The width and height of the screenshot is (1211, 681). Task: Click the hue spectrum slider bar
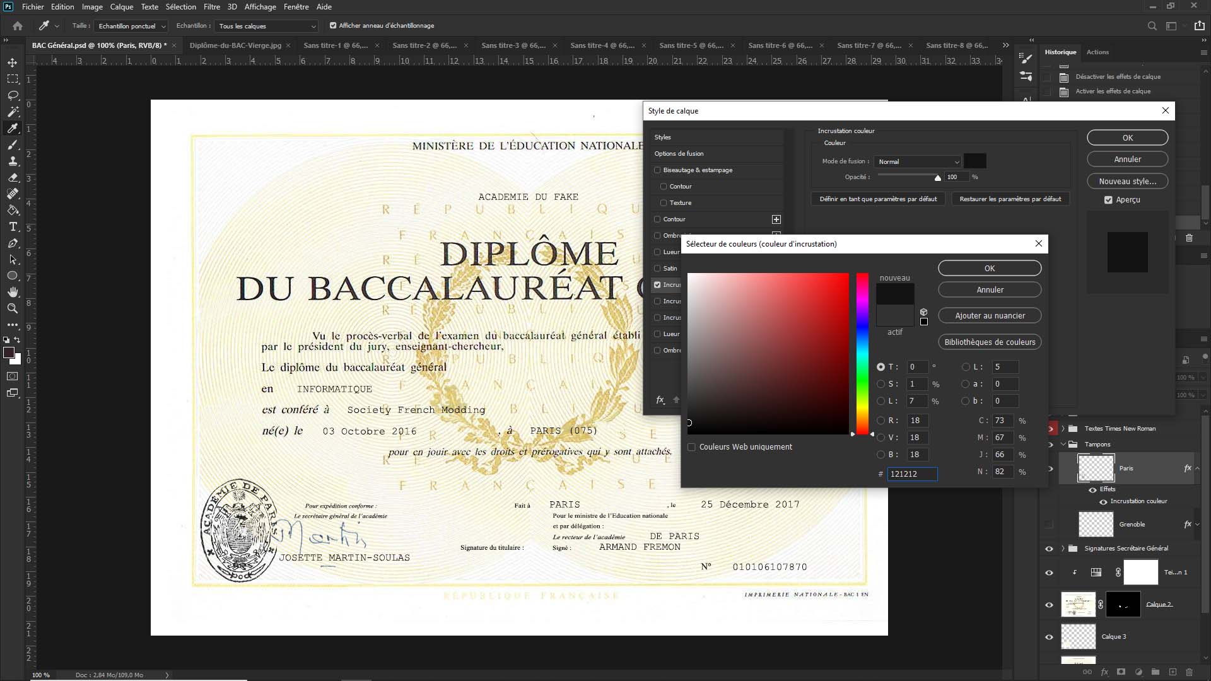(862, 353)
